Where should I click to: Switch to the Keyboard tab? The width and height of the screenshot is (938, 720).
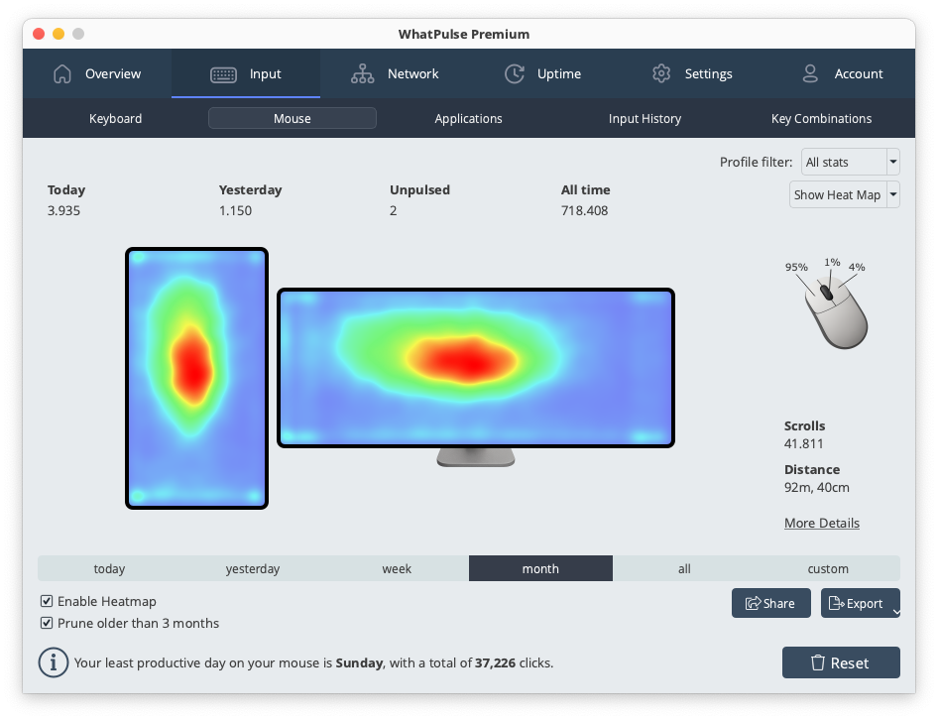click(x=115, y=118)
